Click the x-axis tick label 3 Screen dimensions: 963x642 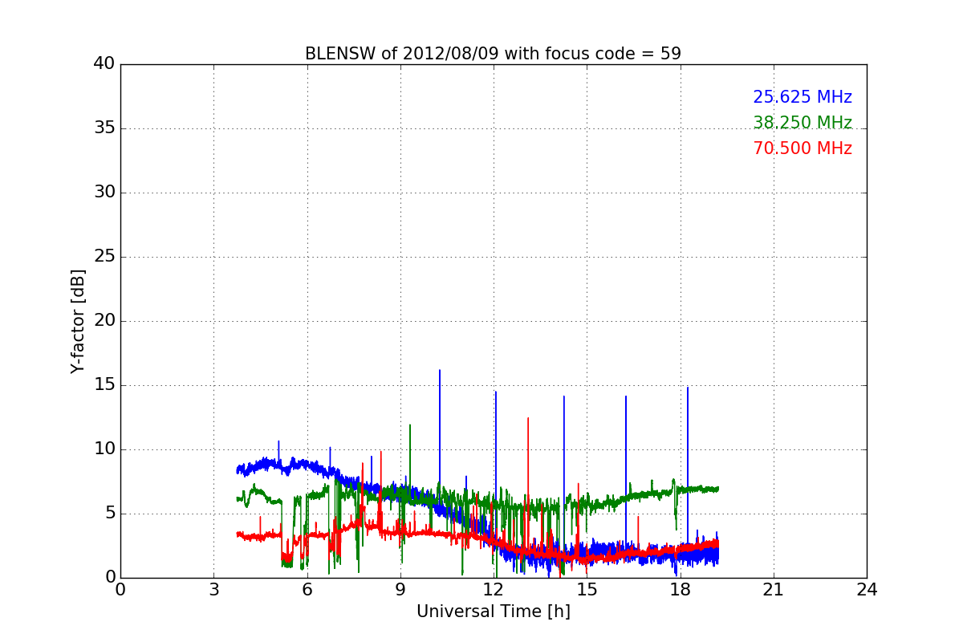213,590
